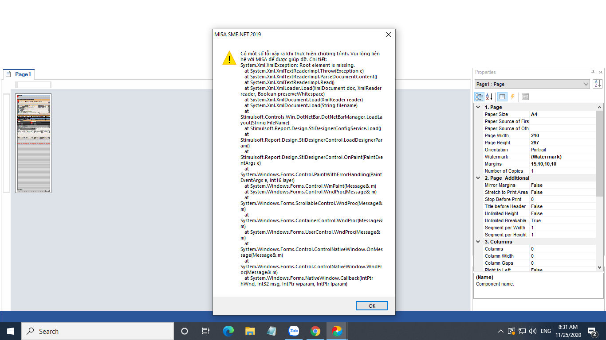Viewport: 606px width, 340px height.
Task: Click the Properties grid scrollbar up arrow
Action: click(x=600, y=107)
